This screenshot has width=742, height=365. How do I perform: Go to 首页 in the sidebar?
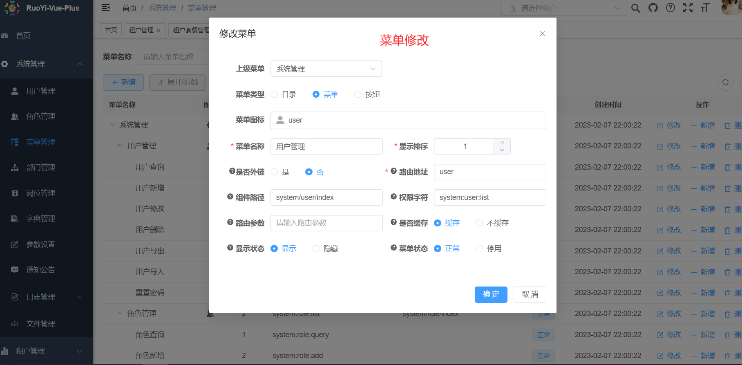(46, 36)
